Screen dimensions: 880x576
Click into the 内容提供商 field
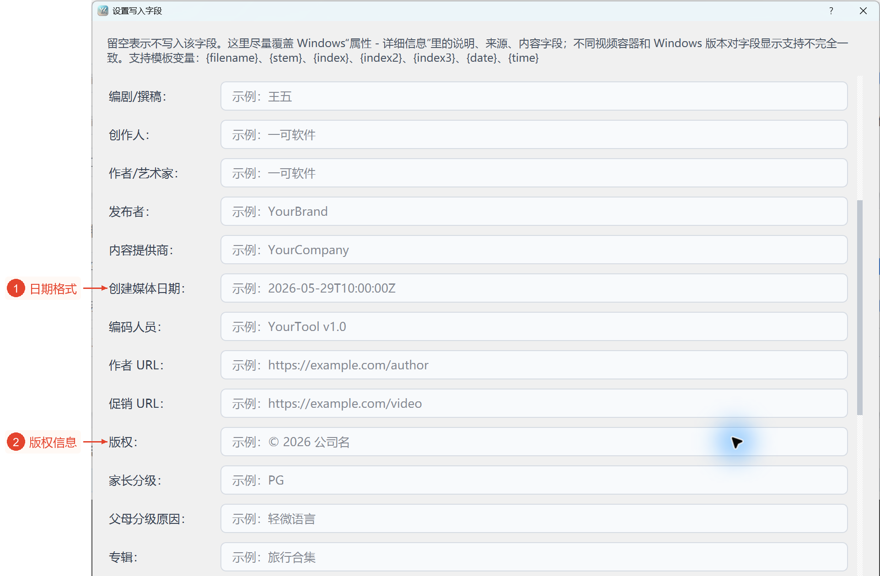(534, 250)
